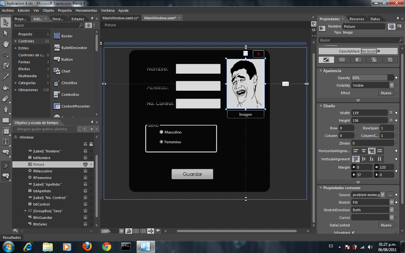Switch asset list to grid view

coord(89,25)
